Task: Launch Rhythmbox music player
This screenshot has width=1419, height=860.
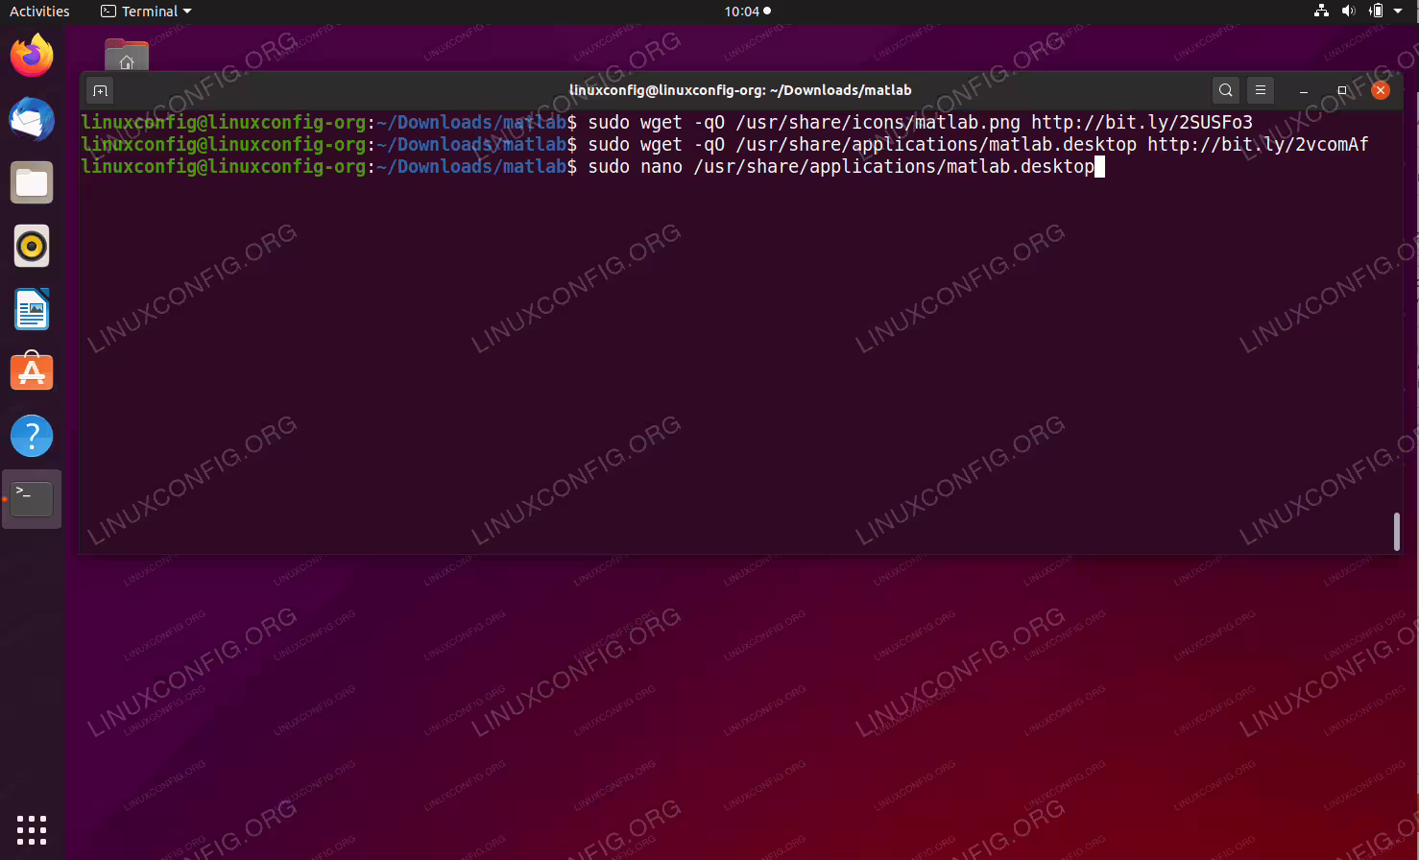Action: (32, 246)
